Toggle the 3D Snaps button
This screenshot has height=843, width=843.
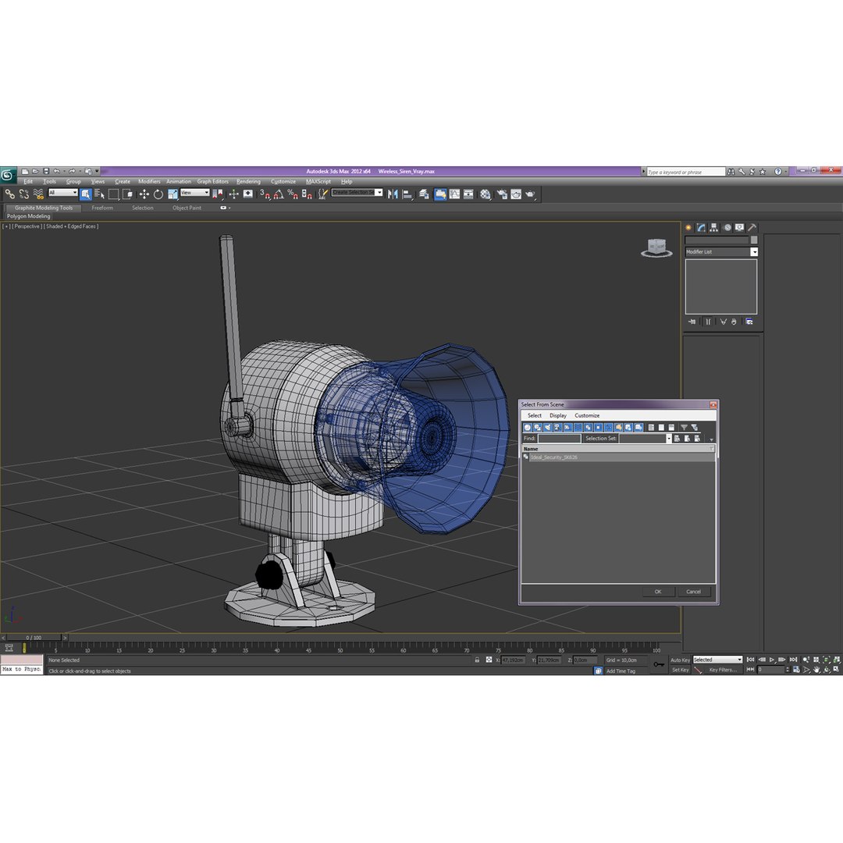[x=265, y=194]
